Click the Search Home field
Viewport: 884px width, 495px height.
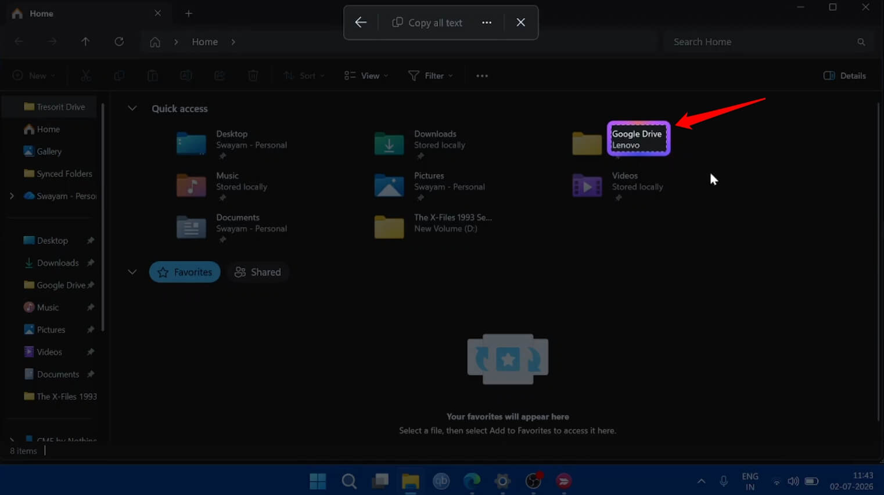[x=768, y=42]
